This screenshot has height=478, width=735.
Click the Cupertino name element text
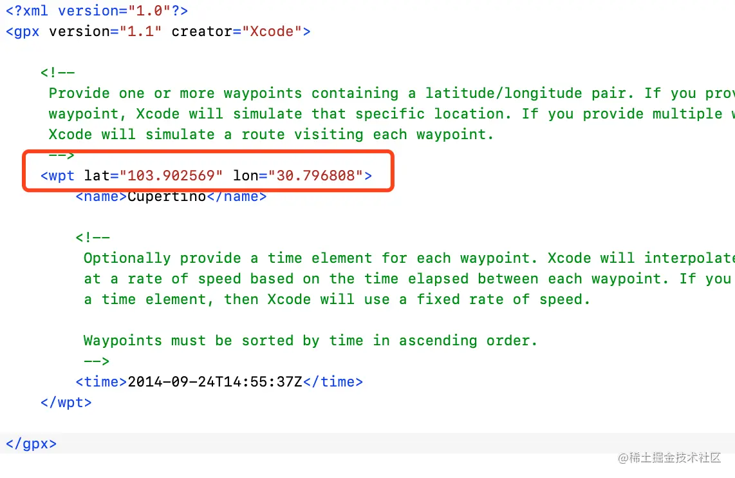(167, 196)
